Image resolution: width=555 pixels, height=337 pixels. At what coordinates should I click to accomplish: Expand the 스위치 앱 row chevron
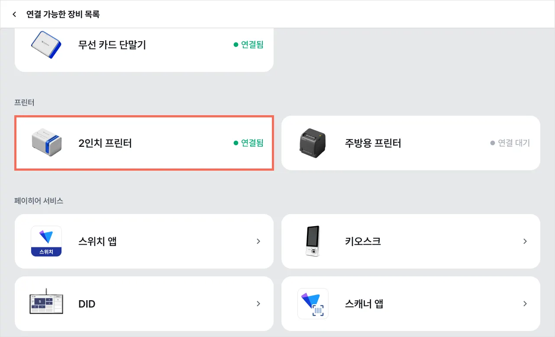coord(258,241)
